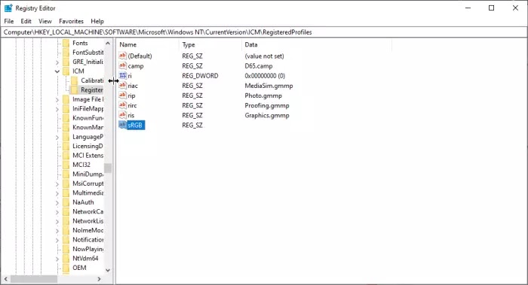The image size is (528, 285).
Task: Collapse the ICM tree node
Action: (x=57, y=71)
